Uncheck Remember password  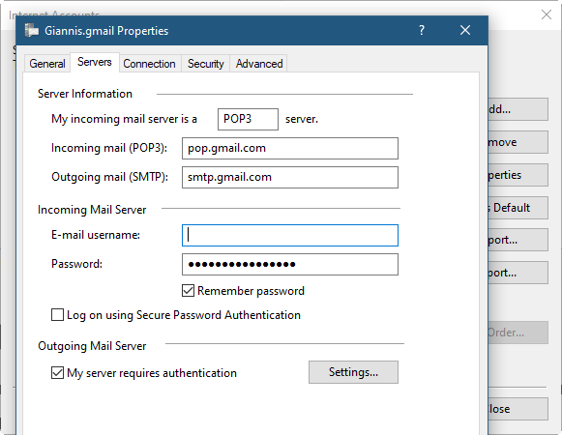(x=189, y=291)
